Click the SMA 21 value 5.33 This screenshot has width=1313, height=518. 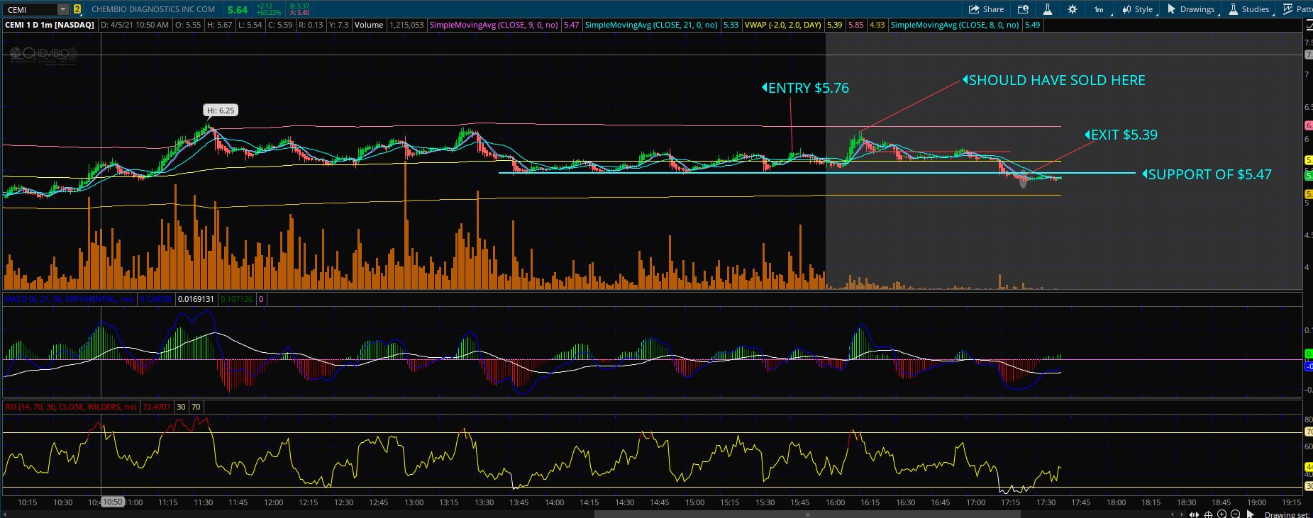click(731, 25)
